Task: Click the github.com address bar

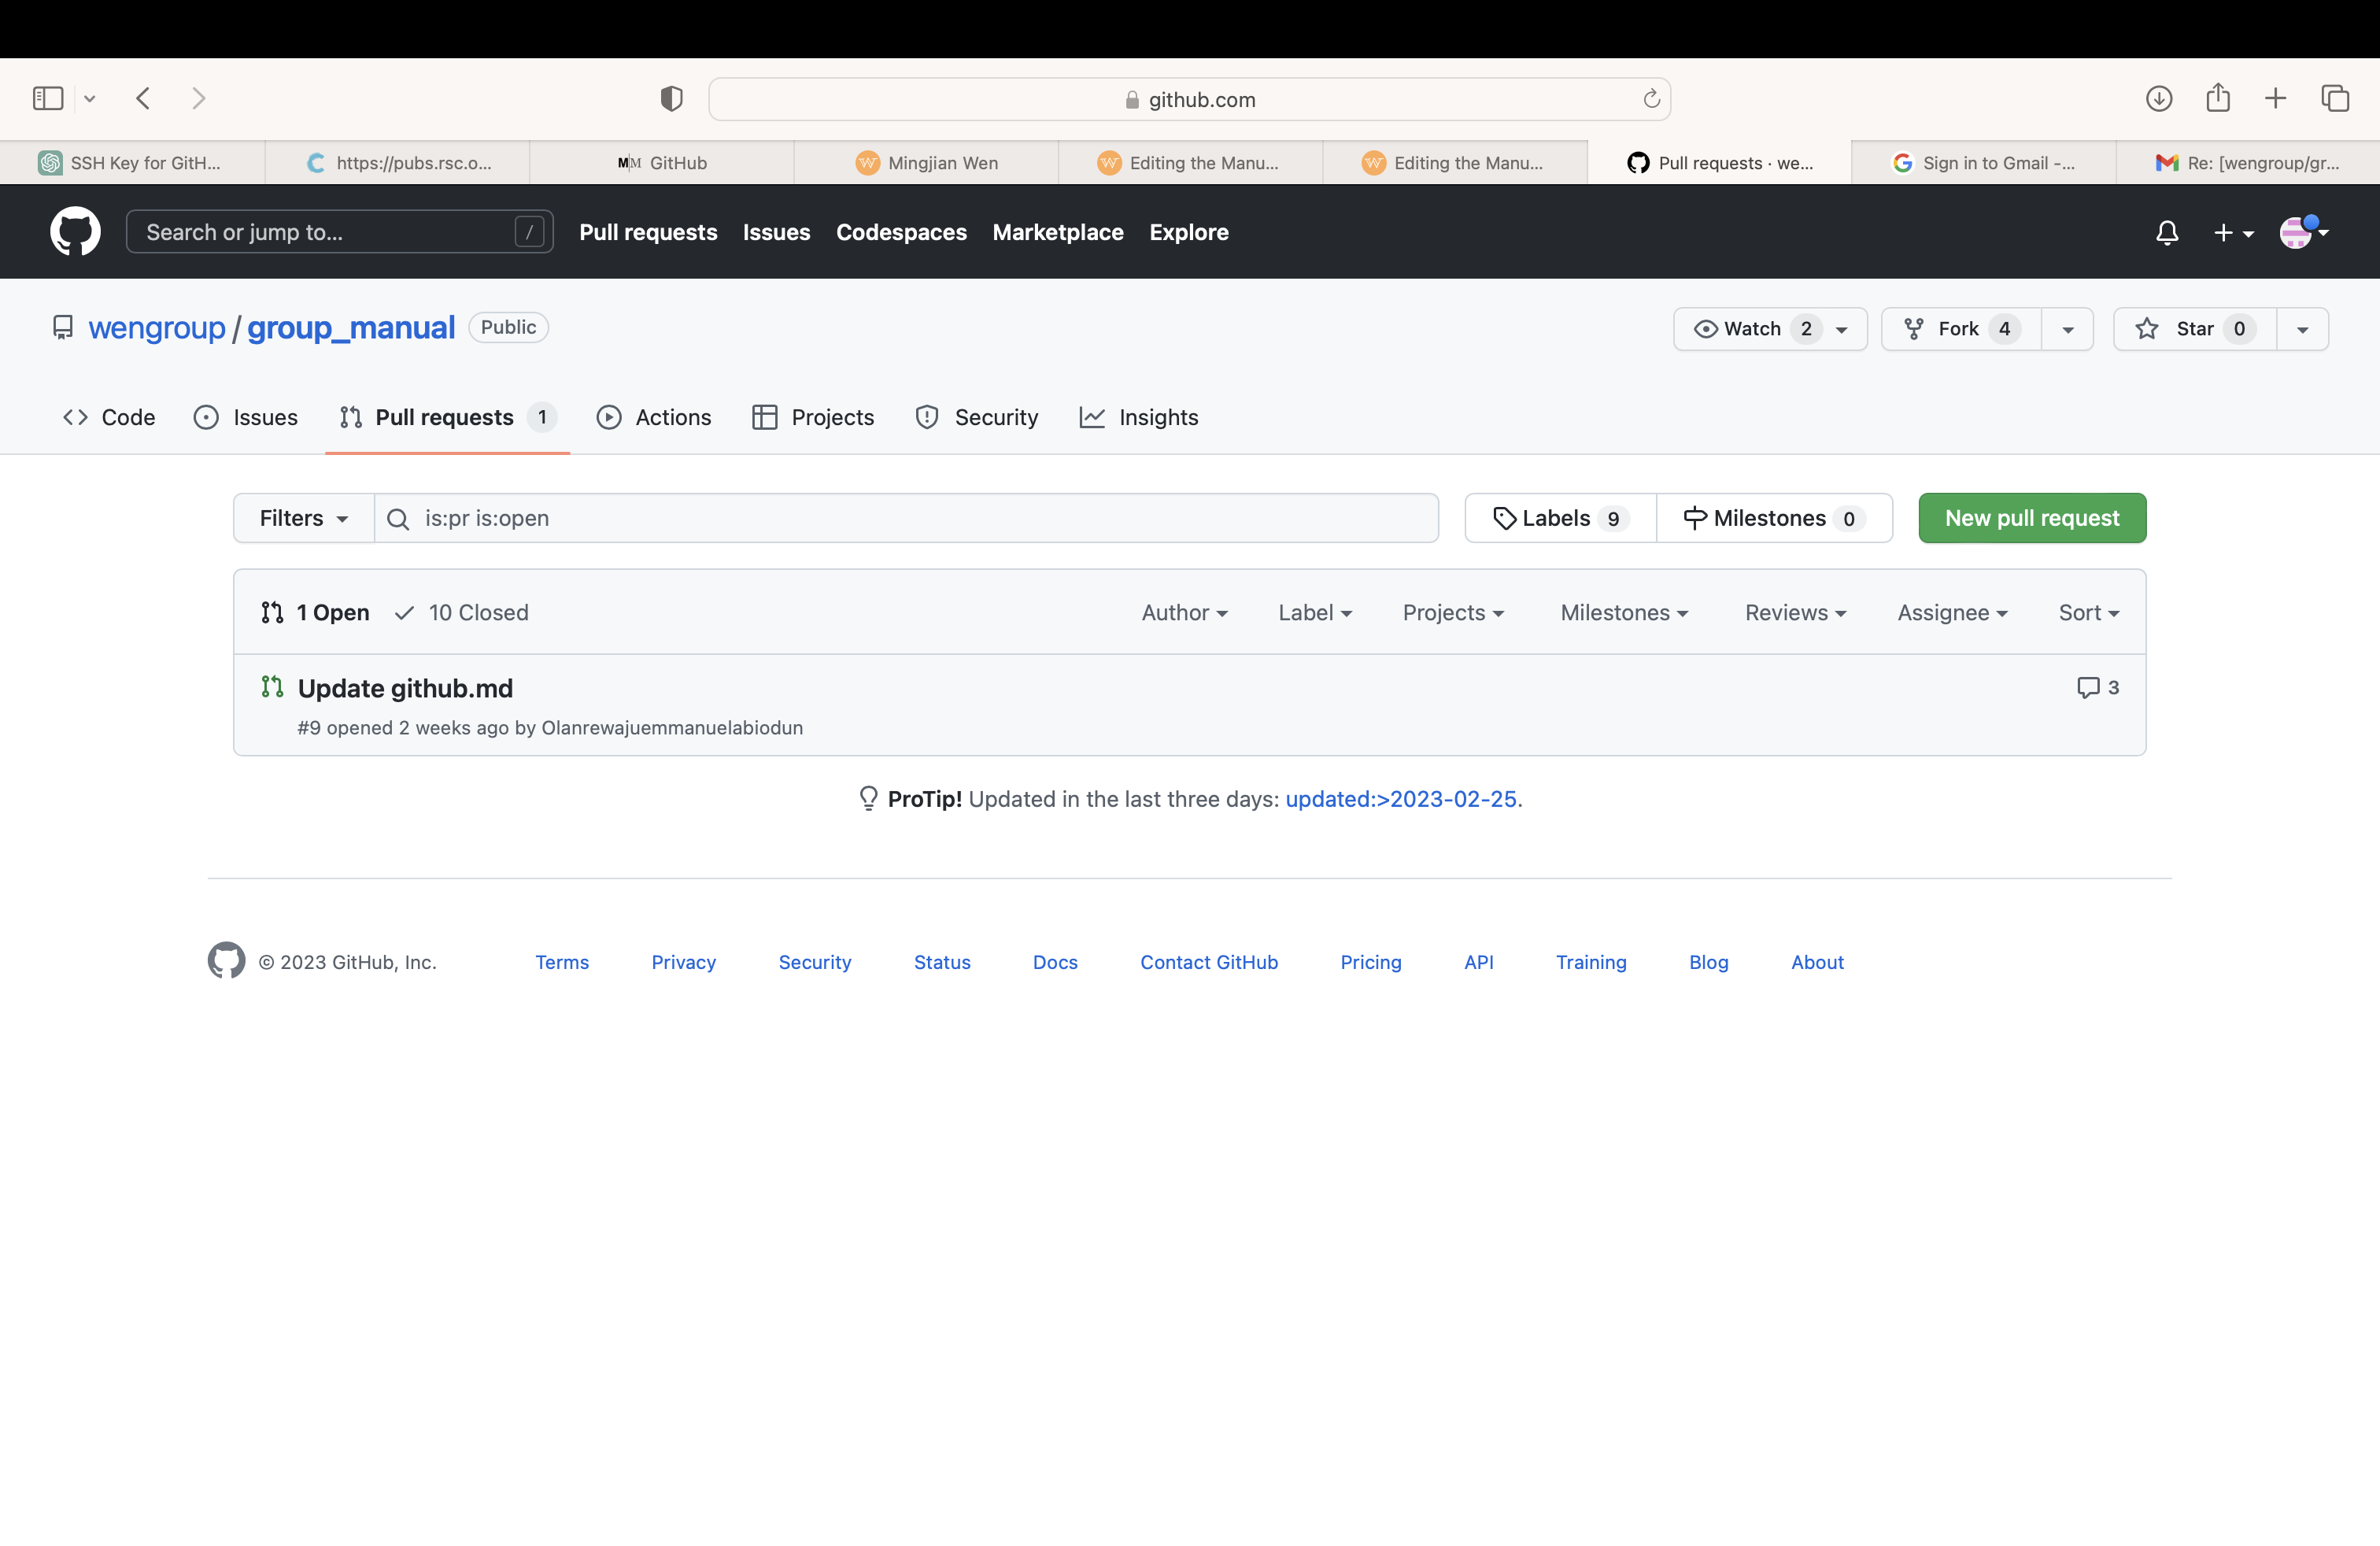Action: pyautogui.click(x=1190, y=99)
